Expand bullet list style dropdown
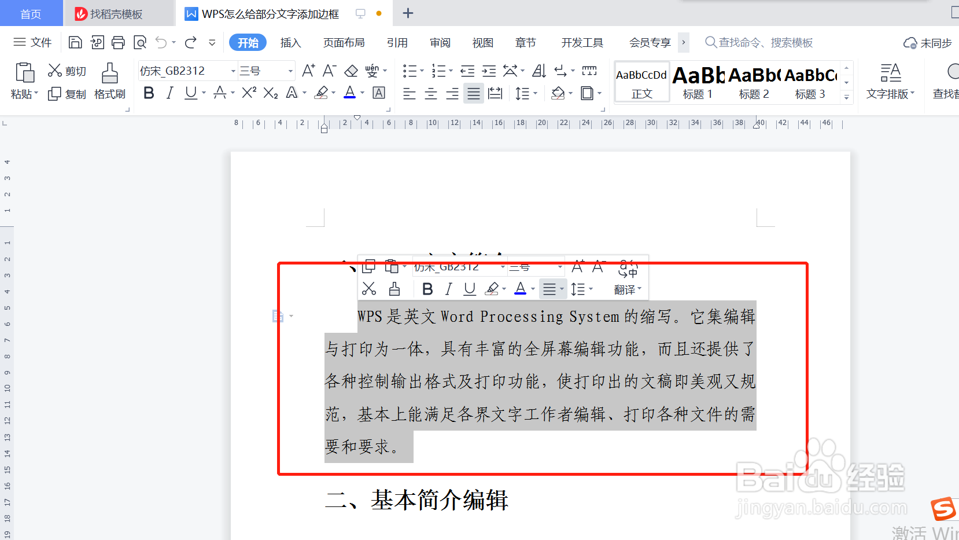Screen dimensions: 959x540 point(422,71)
